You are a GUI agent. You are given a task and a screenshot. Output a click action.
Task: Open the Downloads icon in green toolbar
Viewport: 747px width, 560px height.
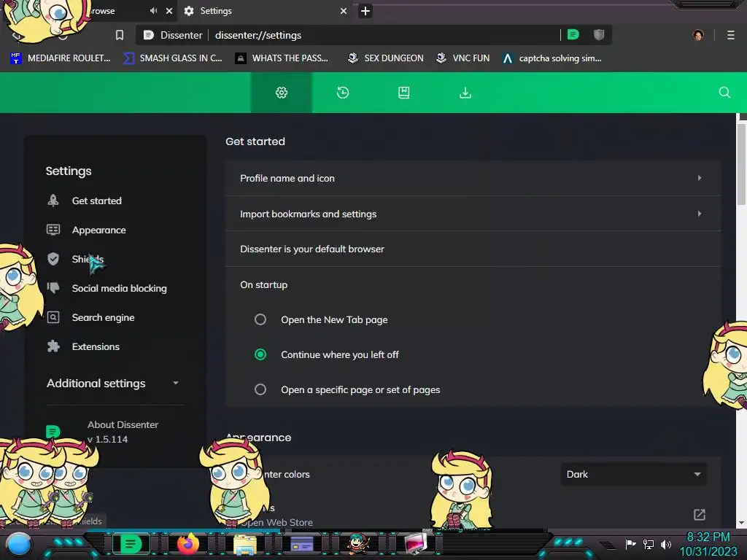[x=465, y=93]
